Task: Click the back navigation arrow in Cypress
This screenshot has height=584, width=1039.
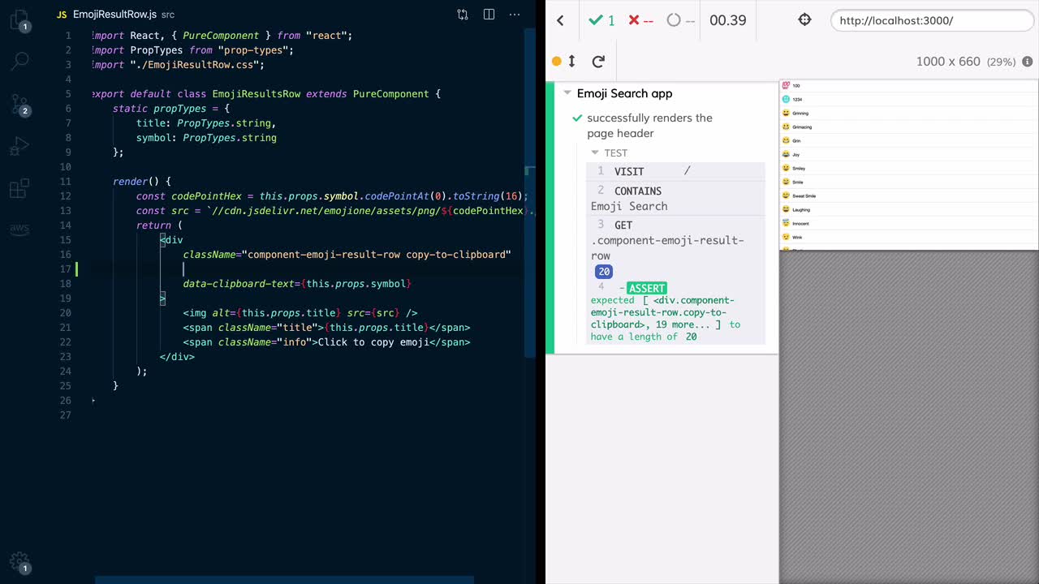Action: 560,20
